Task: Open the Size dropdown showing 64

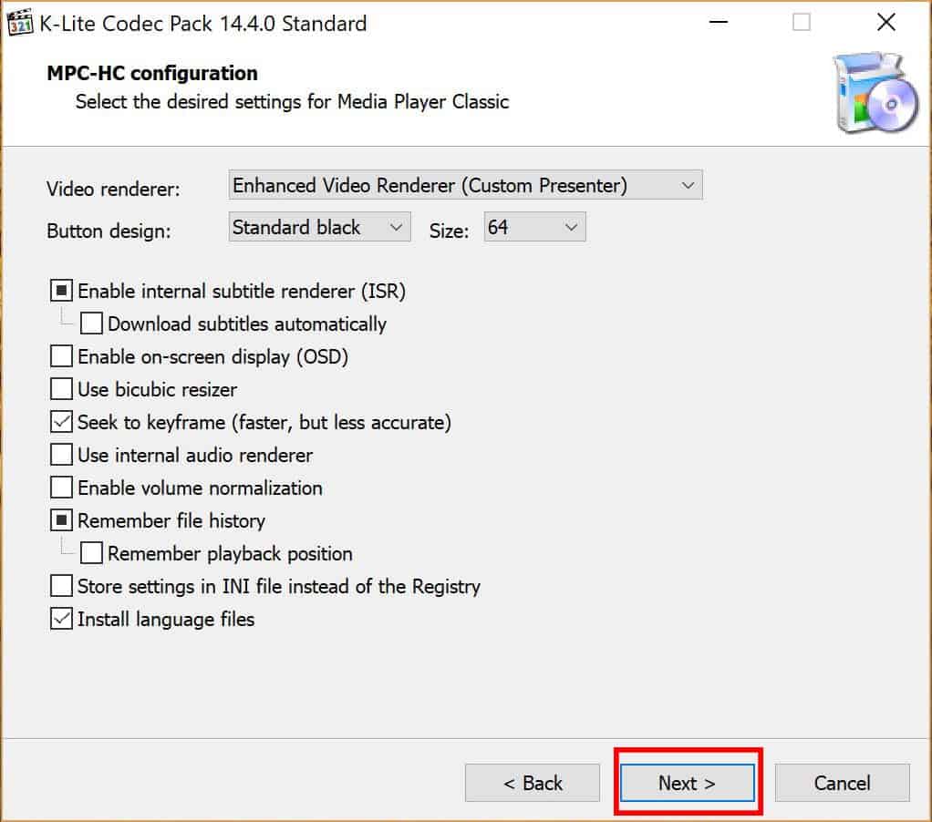Action: [x=534, y=227]
